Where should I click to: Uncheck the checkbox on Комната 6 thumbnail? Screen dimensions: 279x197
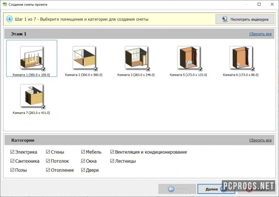(252, 69)
